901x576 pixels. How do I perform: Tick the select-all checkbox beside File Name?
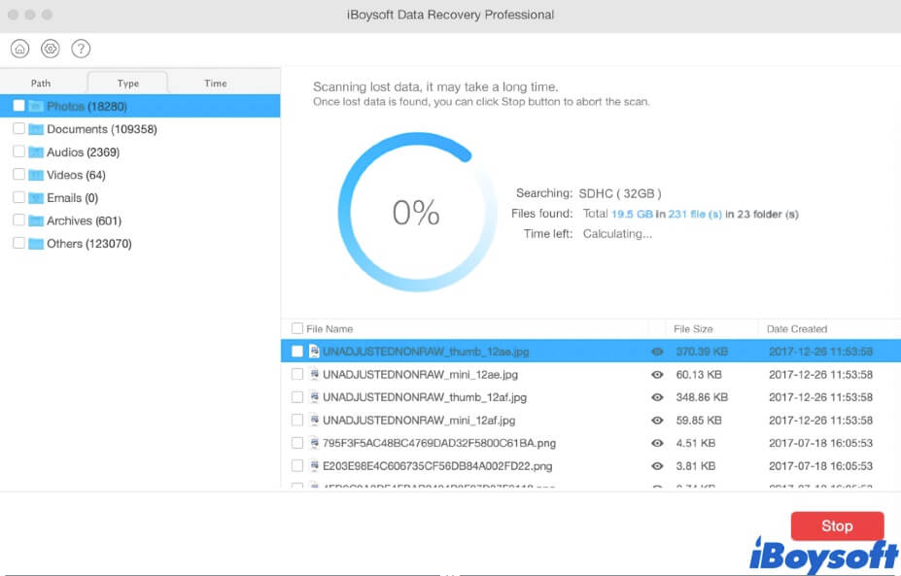(x=297, y=328)
